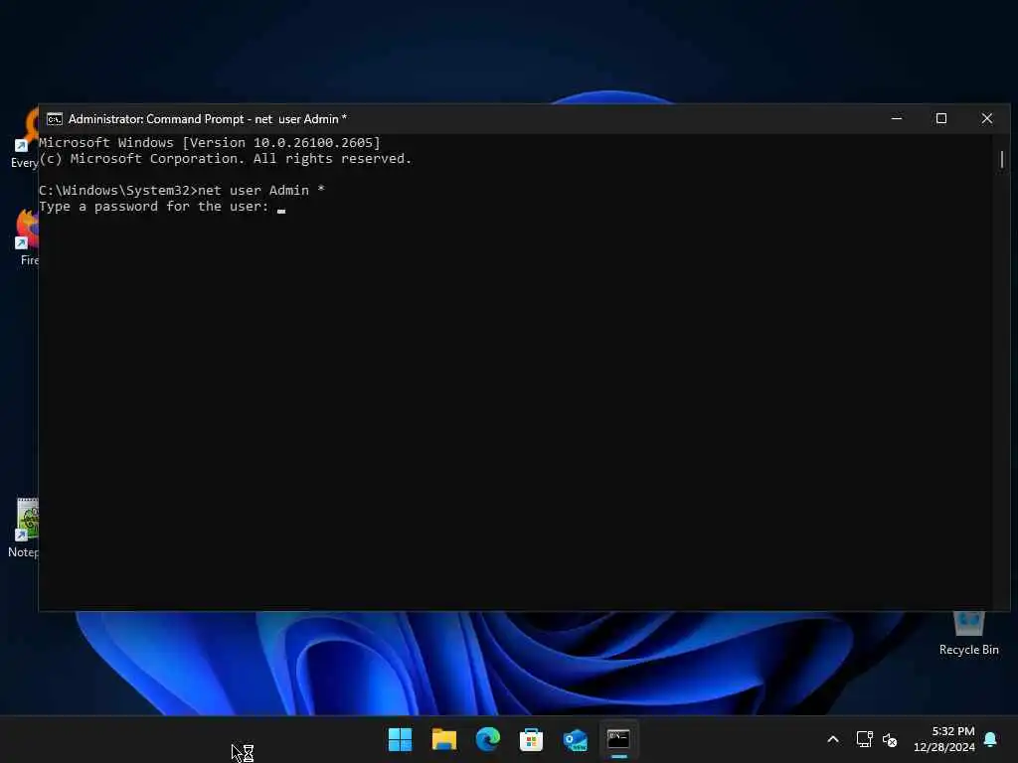Select the Everything desktop shortcut

pos(25,139)
